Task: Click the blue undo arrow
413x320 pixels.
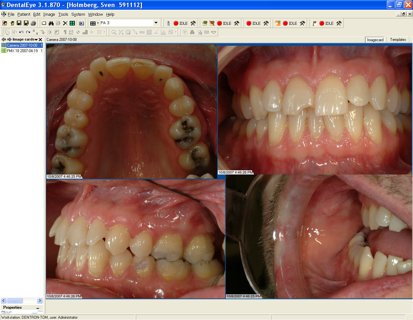Action: (21, 32)
